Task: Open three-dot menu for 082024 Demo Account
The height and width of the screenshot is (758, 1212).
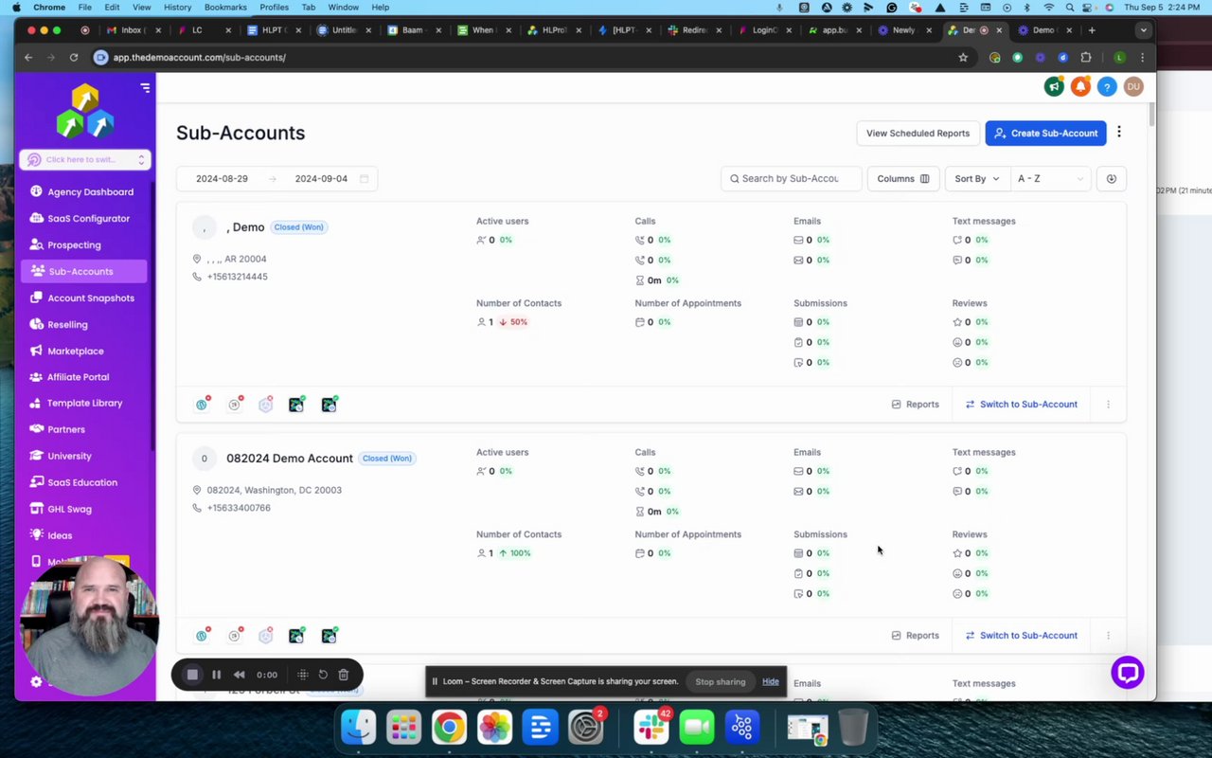Action: coord(1108,636)
